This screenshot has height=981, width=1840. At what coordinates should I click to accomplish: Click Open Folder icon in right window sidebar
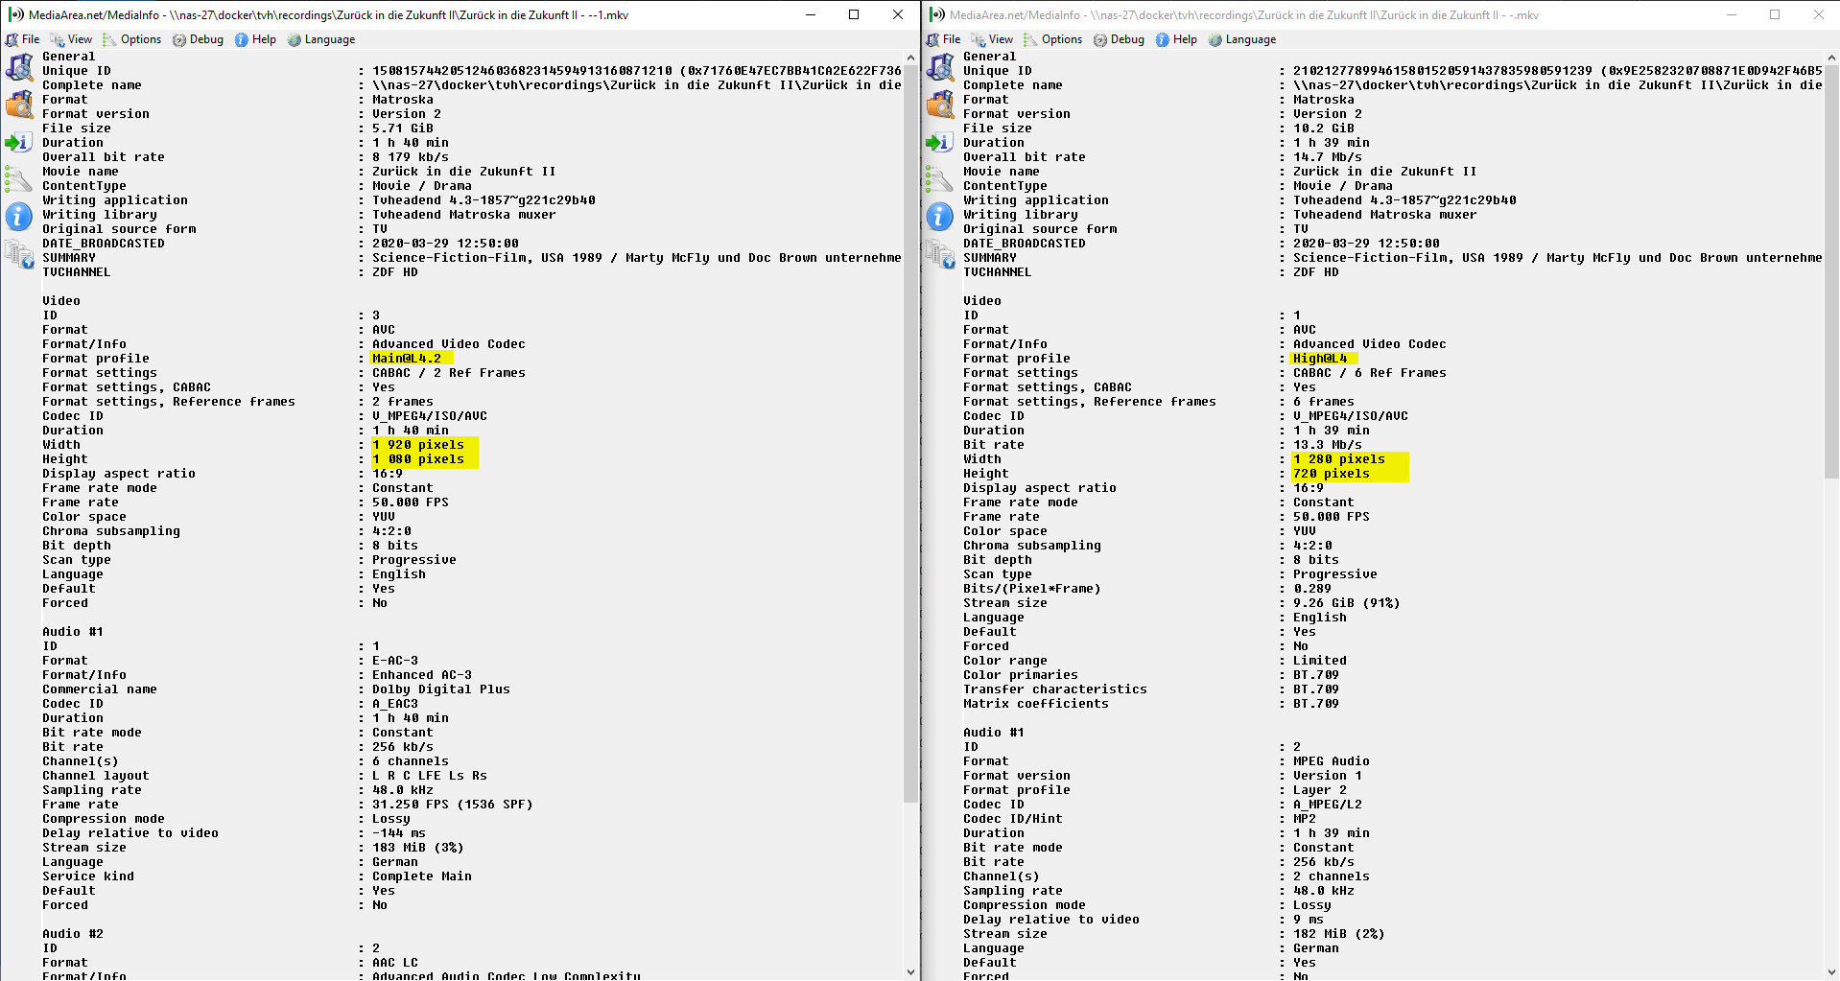point(940,105)
